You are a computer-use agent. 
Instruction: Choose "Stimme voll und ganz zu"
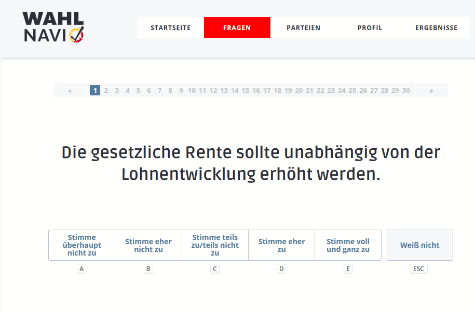(348, 245)
